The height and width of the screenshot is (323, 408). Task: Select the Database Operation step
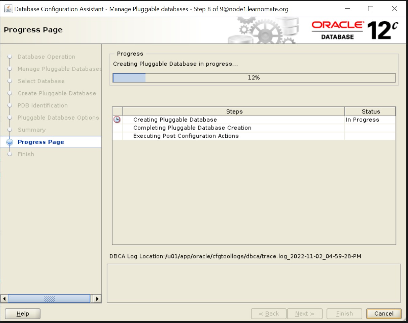point(46,57)
